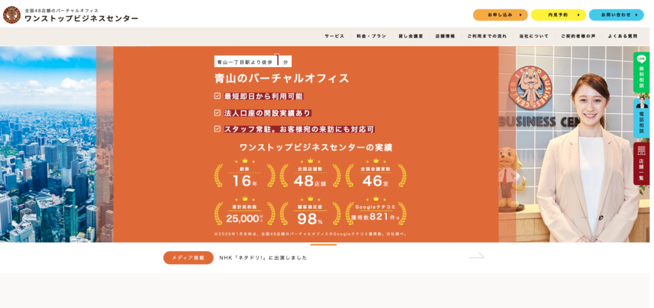
Task: Click the checkmark beside 法人口座の開設実績あり
Action: (218, 113)
